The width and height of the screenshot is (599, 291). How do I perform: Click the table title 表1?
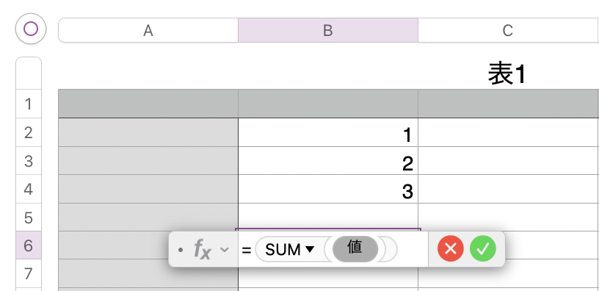coord(507,74)
